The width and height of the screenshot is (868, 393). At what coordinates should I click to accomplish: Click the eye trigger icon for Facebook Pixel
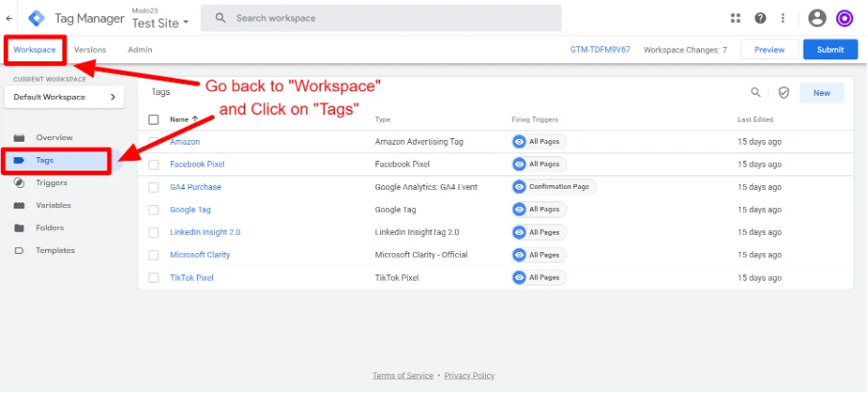click(518, 164)
